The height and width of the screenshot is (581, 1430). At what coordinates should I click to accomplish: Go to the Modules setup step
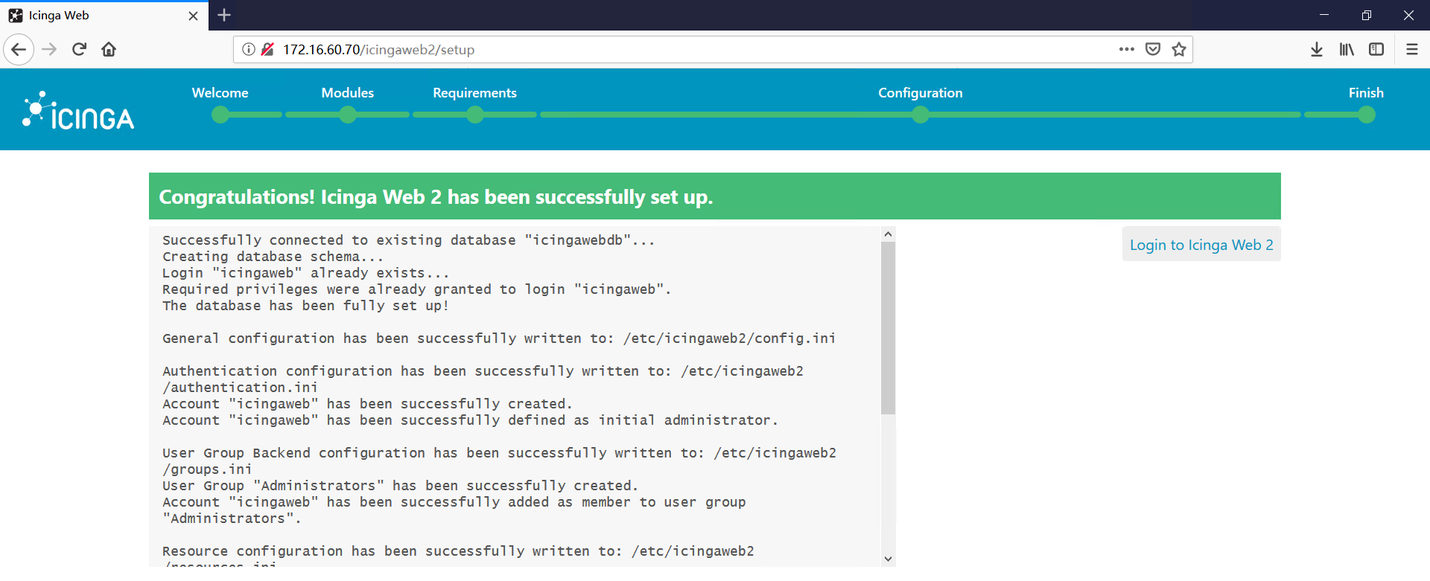[348, 93]
